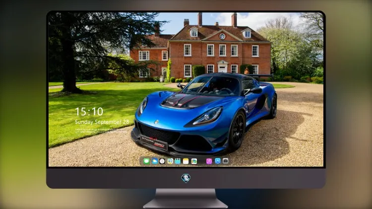Open the Camera app in the dock
Viewport: 372px width, 209px height.
pyautogui.click(x=225, y=161)
